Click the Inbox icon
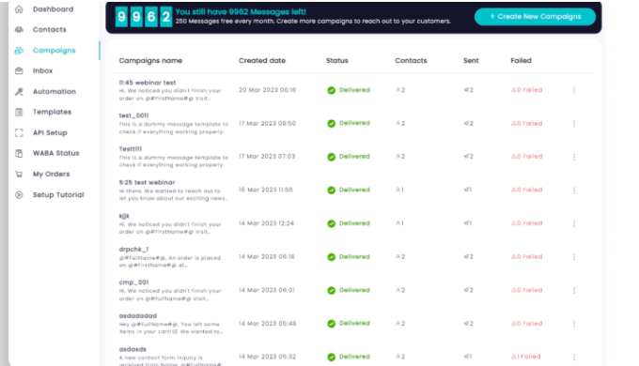 [19, 70]
